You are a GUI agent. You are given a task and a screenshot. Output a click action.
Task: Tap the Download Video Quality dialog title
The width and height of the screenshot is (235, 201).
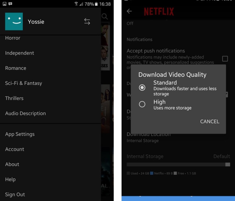172,75
